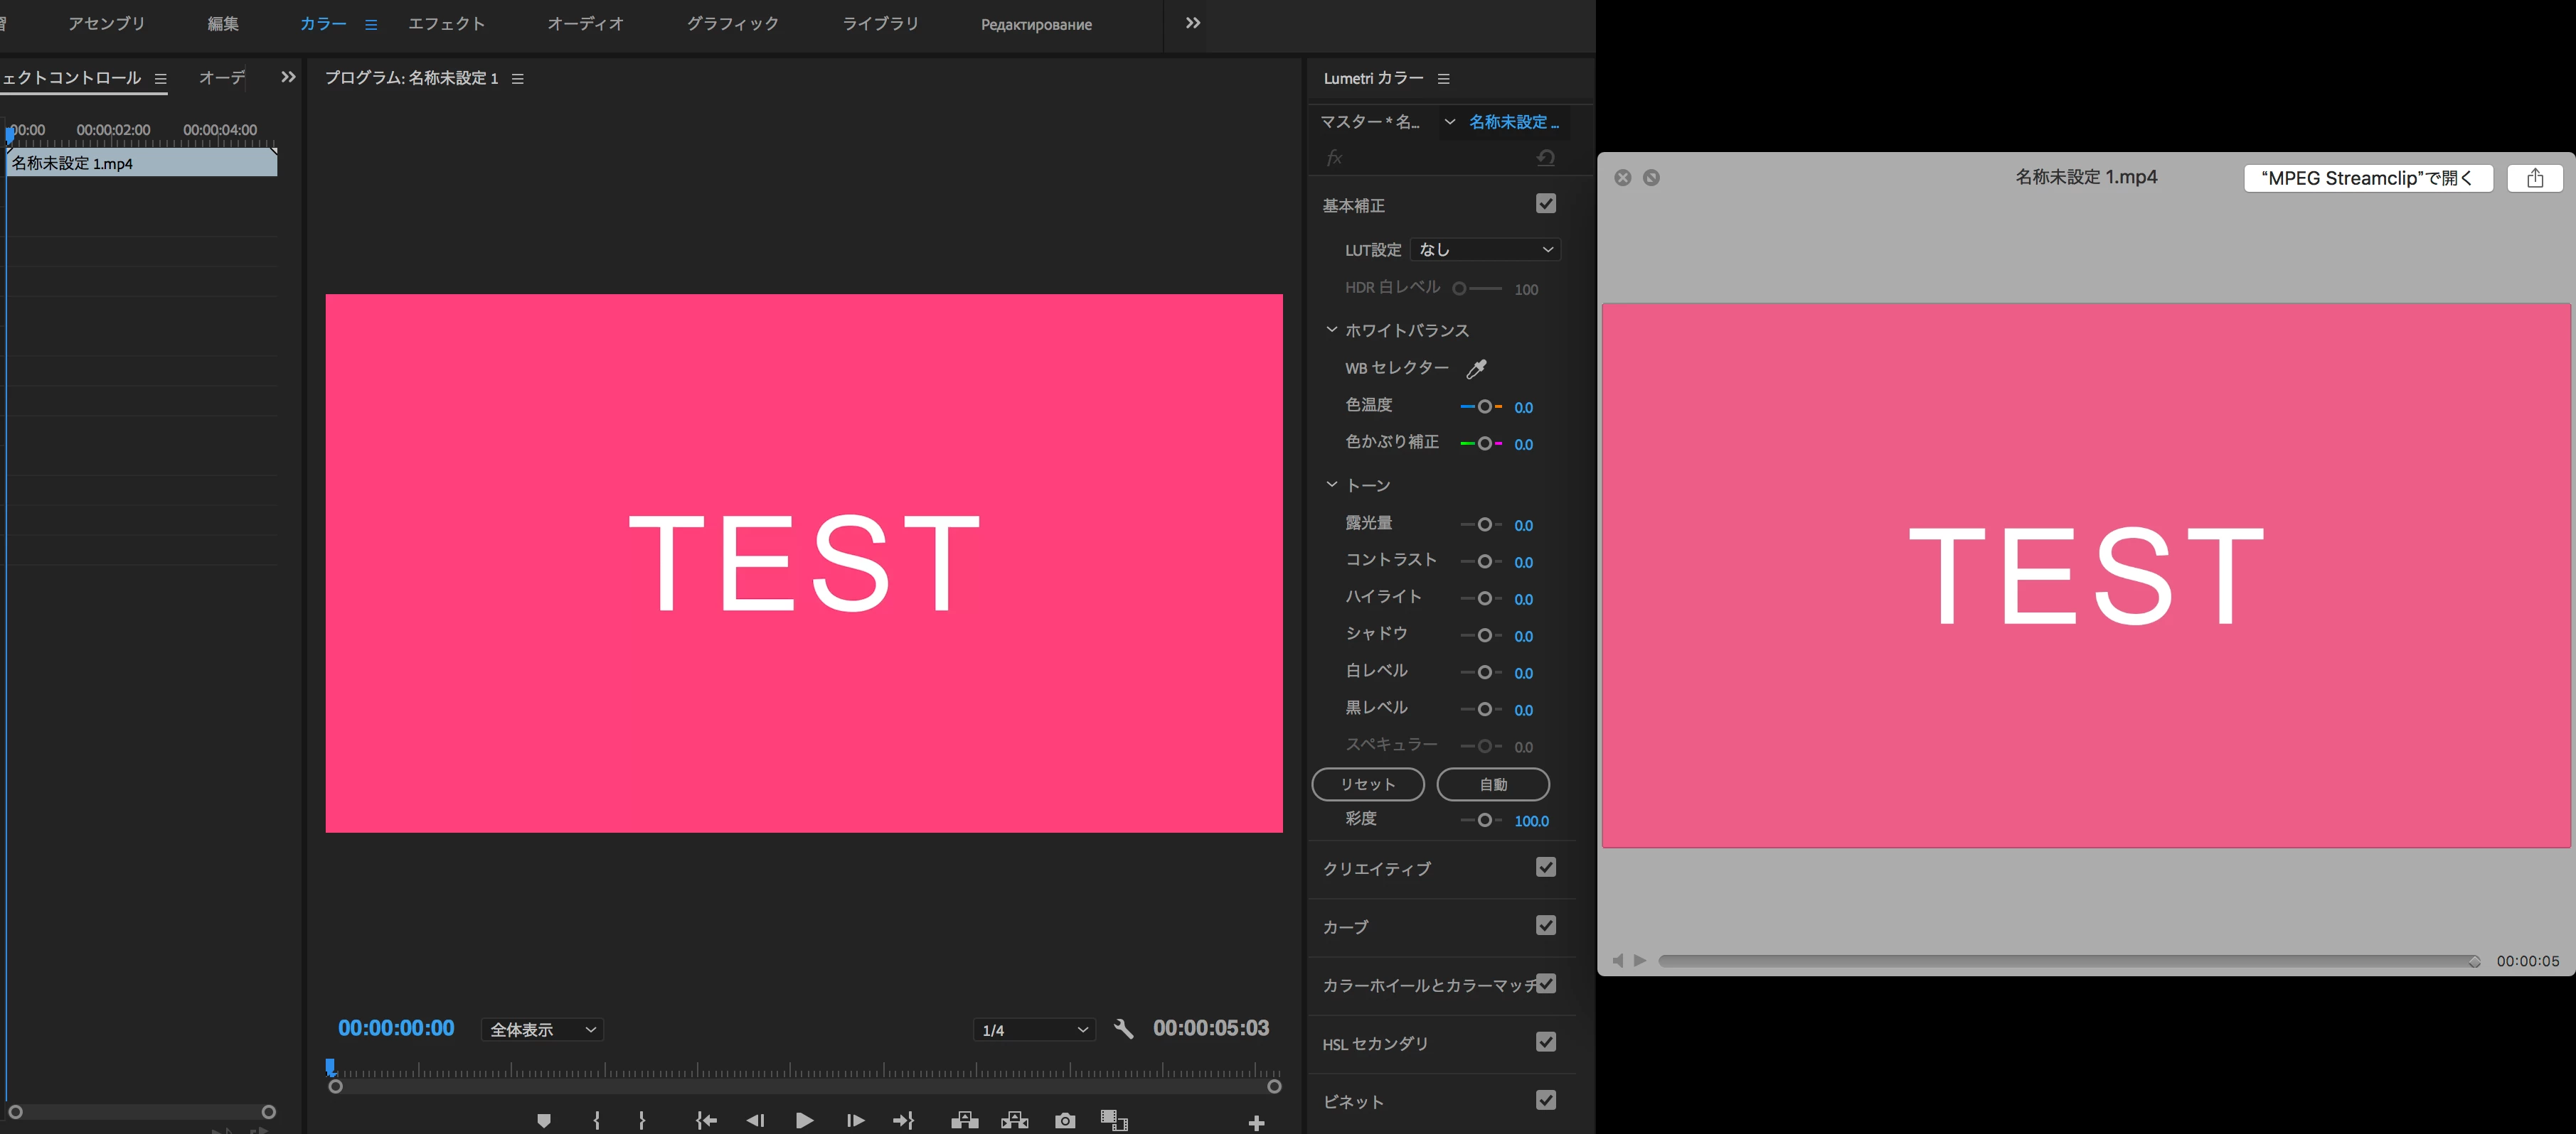
Task: Toggle the カーブ checkbox
Action: (1546, 925)
